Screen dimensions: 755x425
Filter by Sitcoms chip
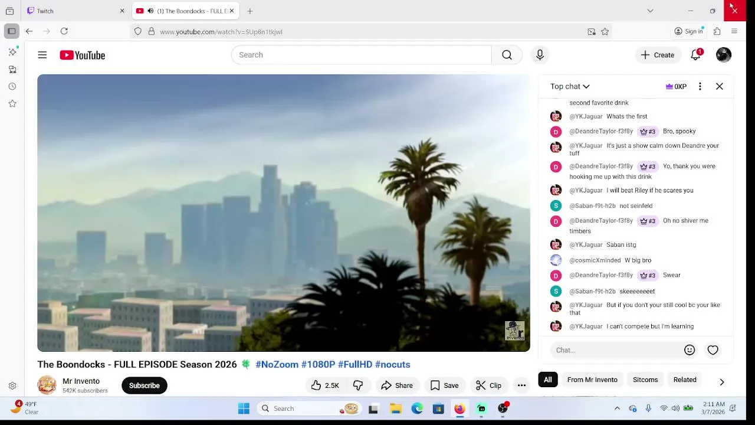click(x=645, y=380)
